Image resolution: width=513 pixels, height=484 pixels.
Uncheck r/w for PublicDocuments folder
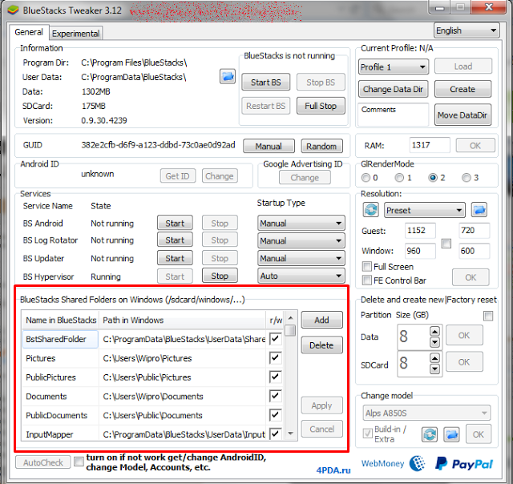[276, 415]
